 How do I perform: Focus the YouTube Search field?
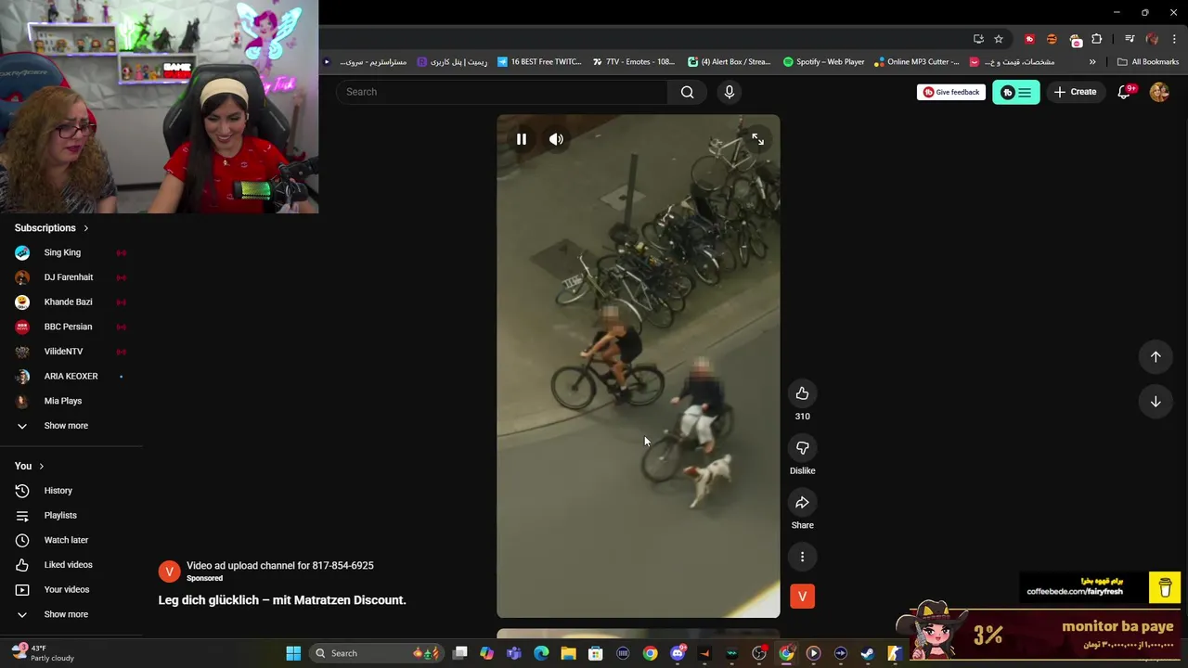[502, 92]
